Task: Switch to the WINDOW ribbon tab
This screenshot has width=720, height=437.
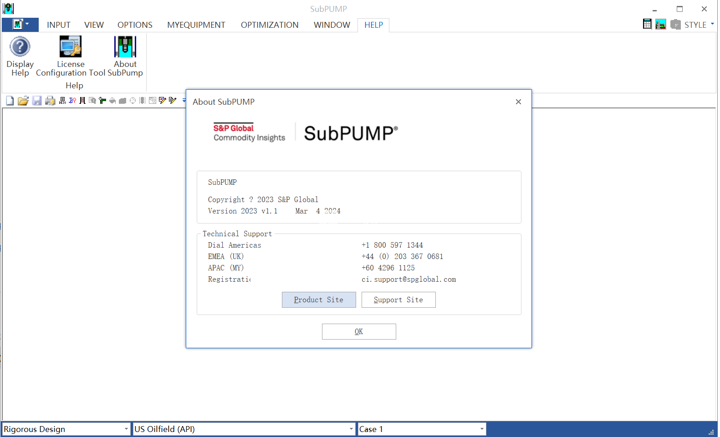Action: pos(332,25)
